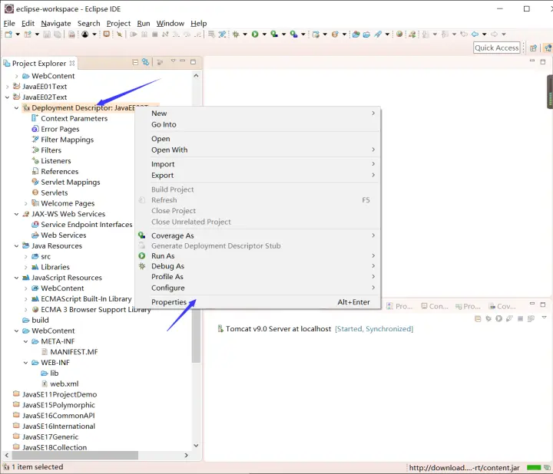The image size is (553, 474).
Task: Minimize the Project Explorer view panel
Action: click(183, 63)
